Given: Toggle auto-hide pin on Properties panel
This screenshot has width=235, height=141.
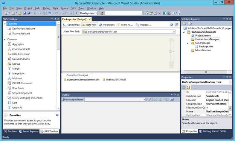Looking at the screenshot, I should (227, 77).
